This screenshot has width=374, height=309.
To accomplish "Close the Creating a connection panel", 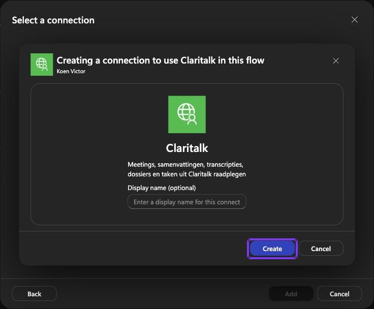I will click(336, 61).
